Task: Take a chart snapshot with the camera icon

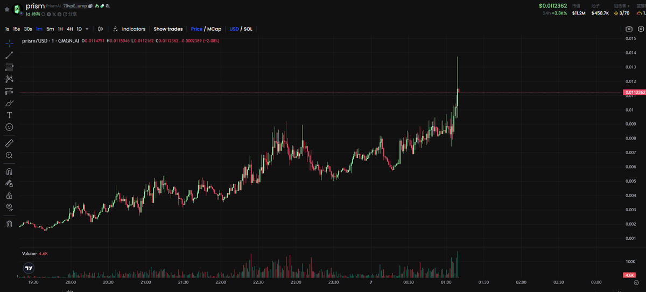Action: [x=629, y=29]
